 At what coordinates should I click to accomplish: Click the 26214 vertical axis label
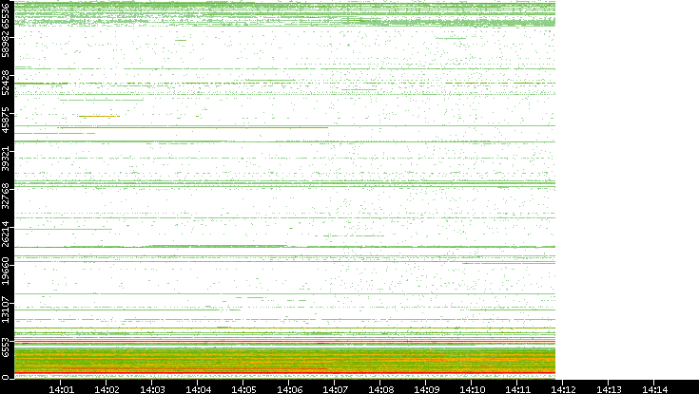click(x=7, y=234)
